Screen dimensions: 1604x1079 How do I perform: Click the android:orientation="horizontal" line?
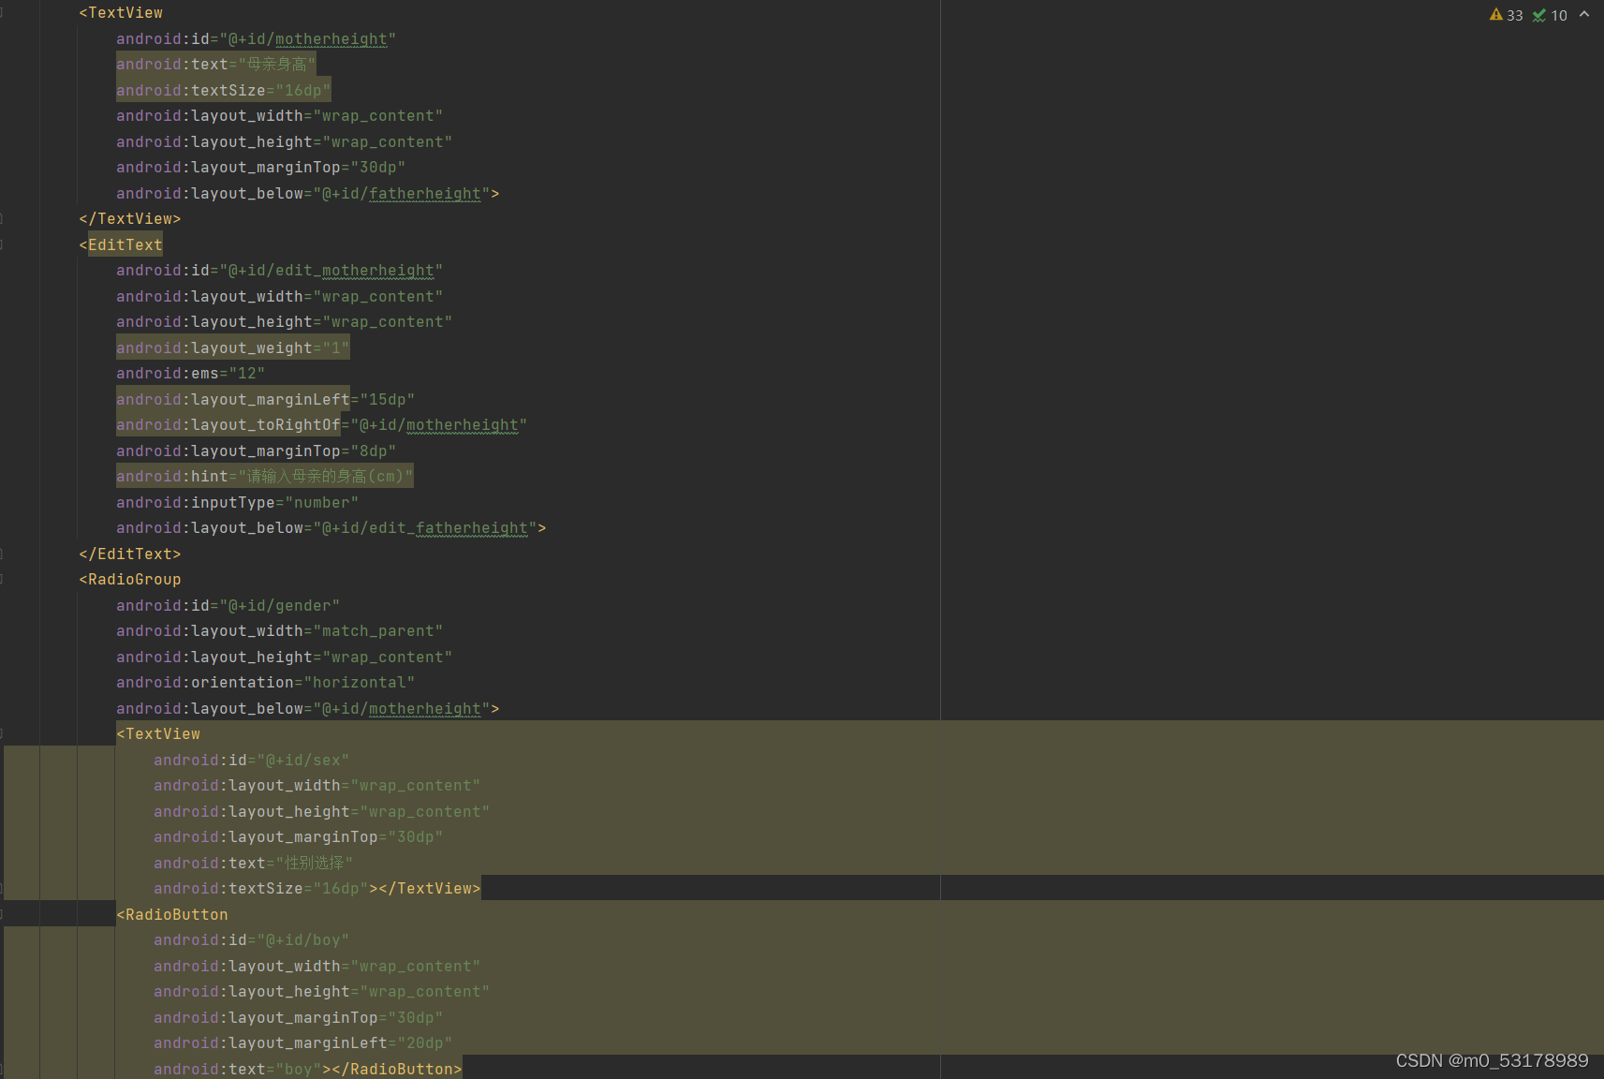pos(265,682)
